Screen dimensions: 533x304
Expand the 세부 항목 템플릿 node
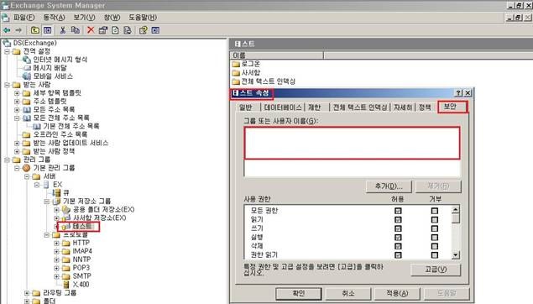17,93
